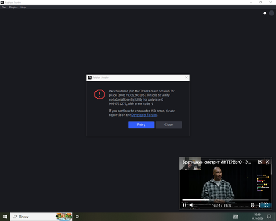Mute the picture-in-picture video volume
Viewport: 276px width, 221px height.
point(192,205)
